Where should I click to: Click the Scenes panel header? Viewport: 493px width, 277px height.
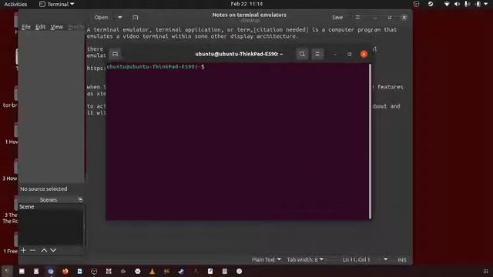pos(48,200)
